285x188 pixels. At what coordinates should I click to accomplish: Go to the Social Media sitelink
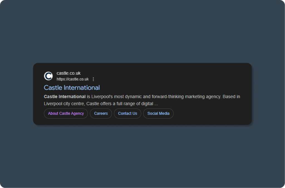tap(158, 113)
